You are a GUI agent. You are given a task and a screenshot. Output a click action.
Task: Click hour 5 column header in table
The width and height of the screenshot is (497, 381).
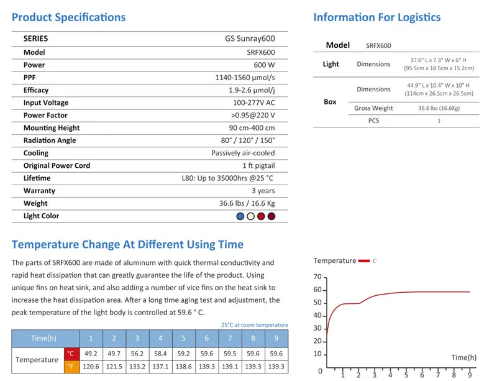click(183, 339)
